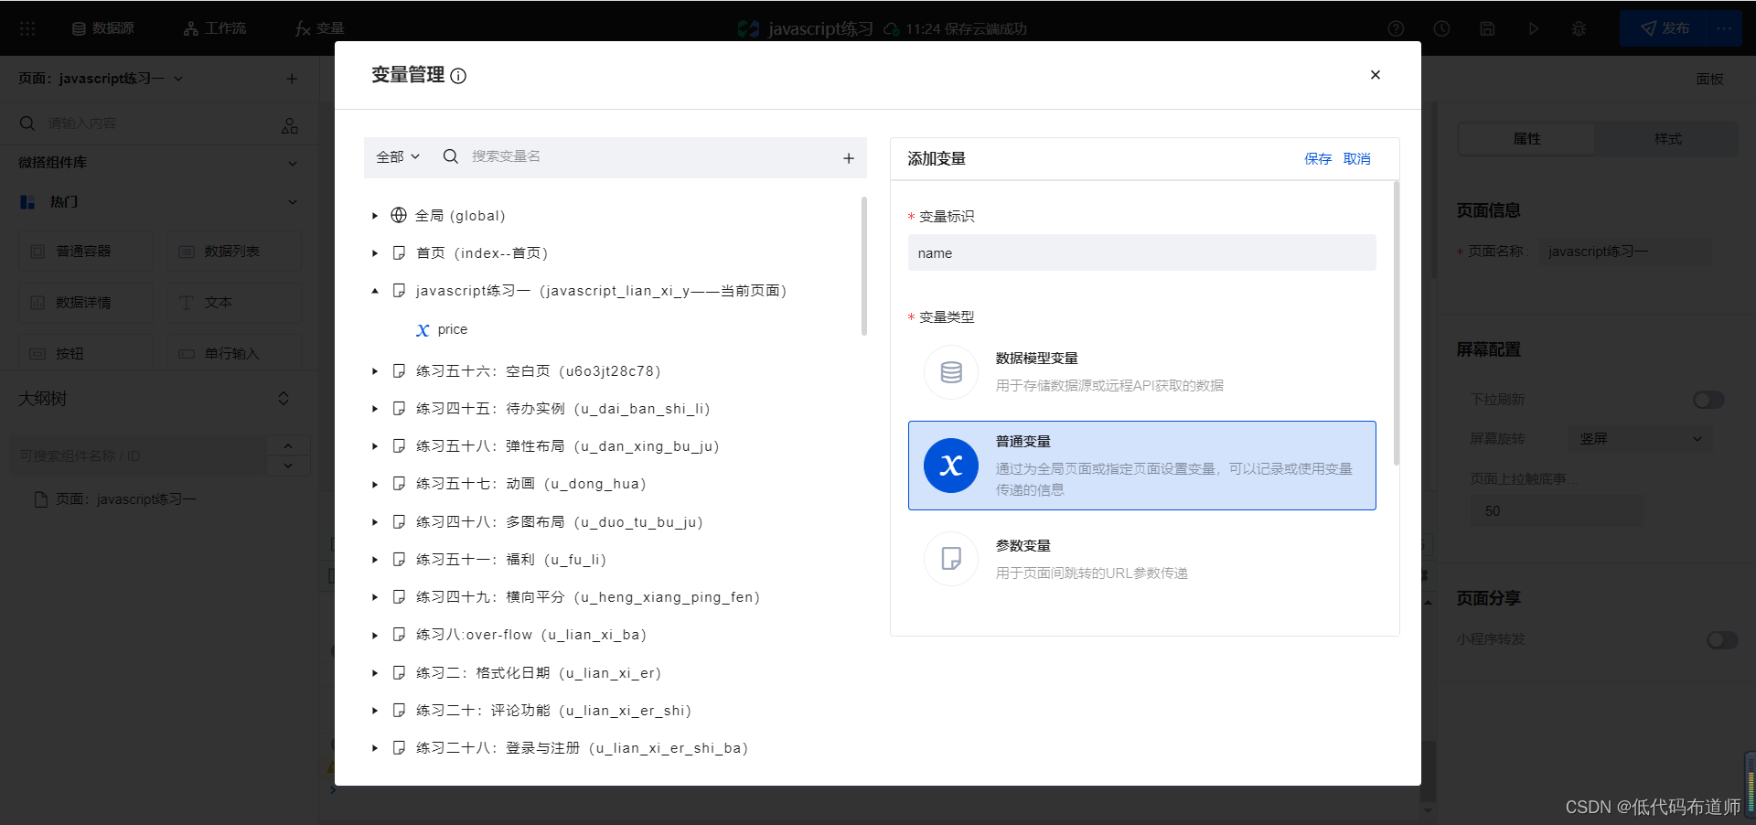The height and width of the screenshot is (825, 1756).
Task: Click the database icon of 数据模型变量
Action: tap(951, 372)
